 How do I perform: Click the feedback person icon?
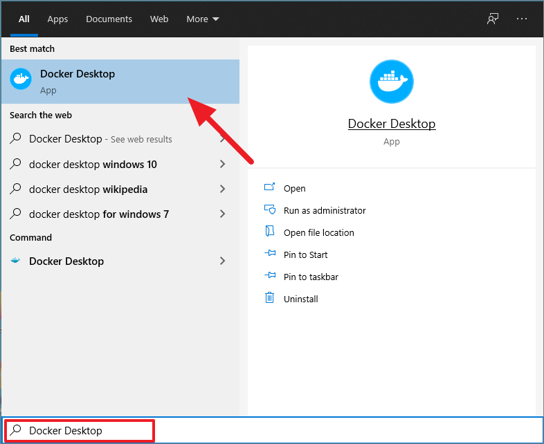(493, 19)
